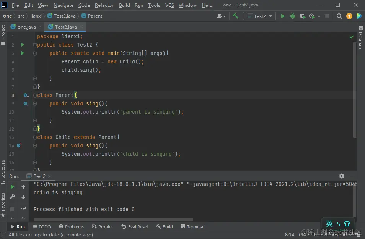Click the run gutter arrow beside main method

[23, 53]
